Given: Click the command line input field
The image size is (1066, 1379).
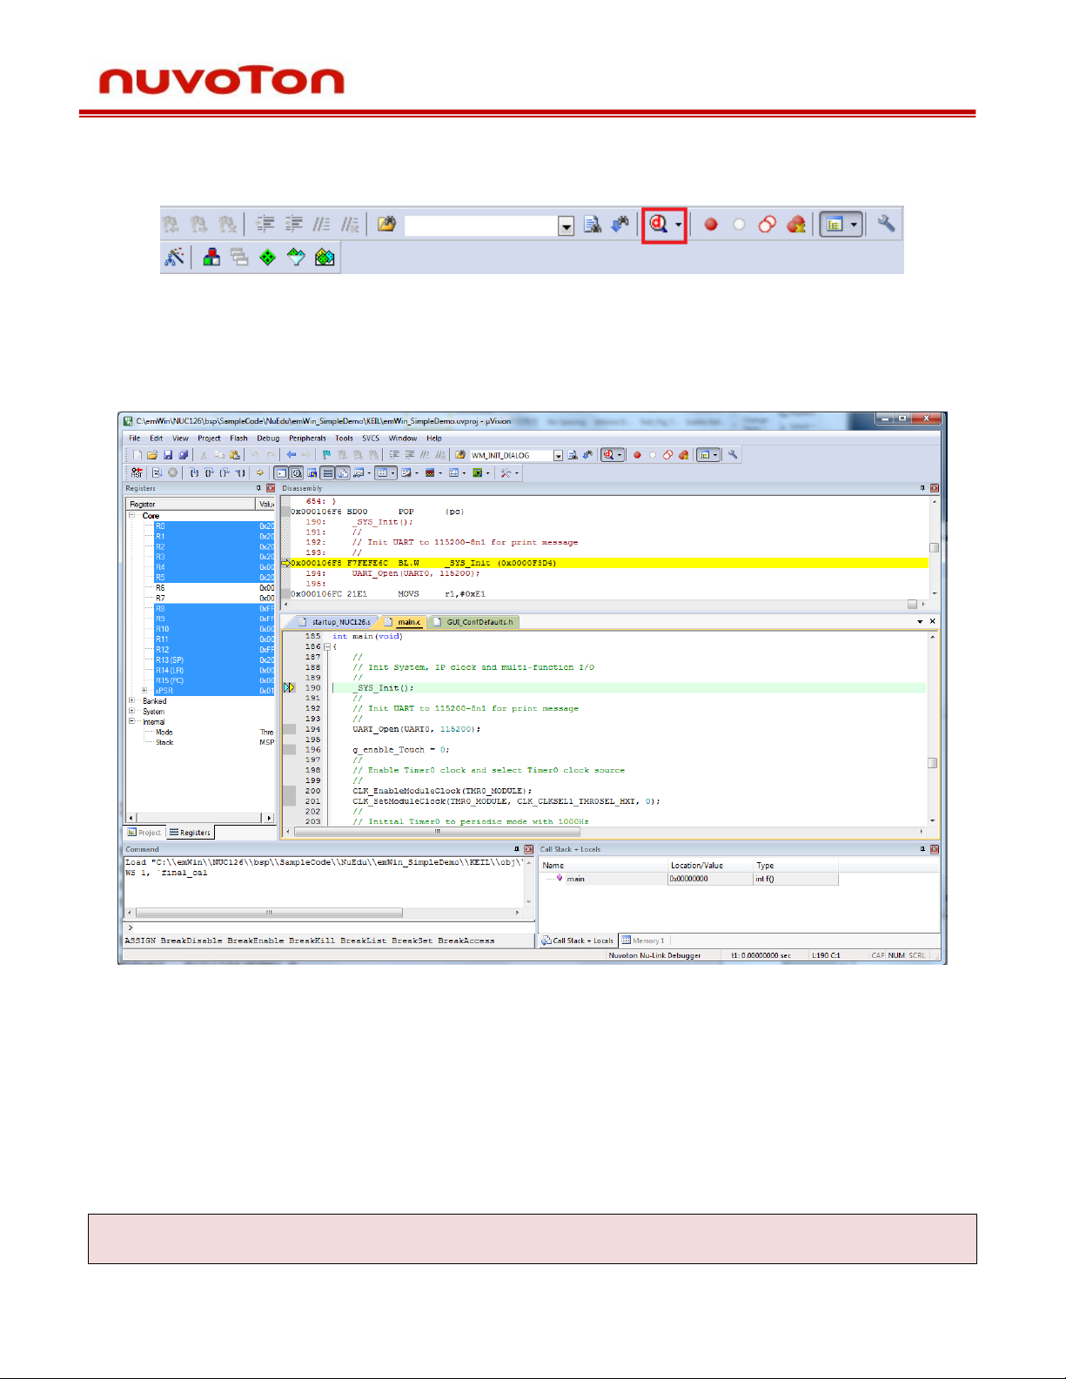Looking at the screenshot, I should coord(331,928).
